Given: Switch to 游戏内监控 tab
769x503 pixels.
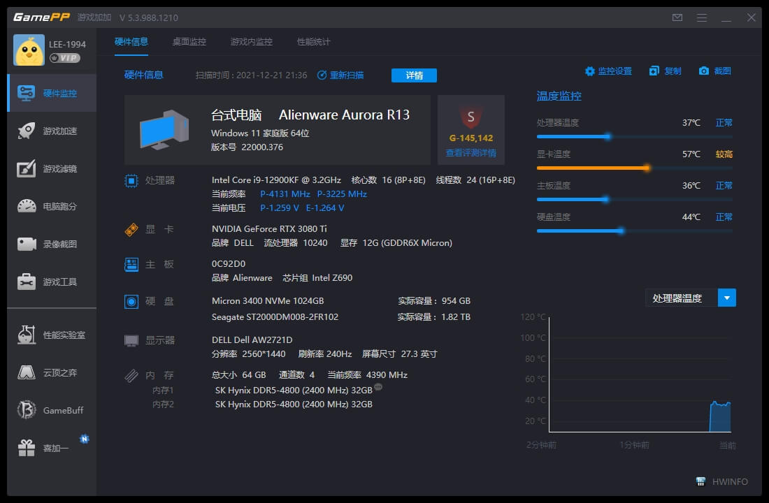Looking at the screenshot, I should click(x=252, y=42).
